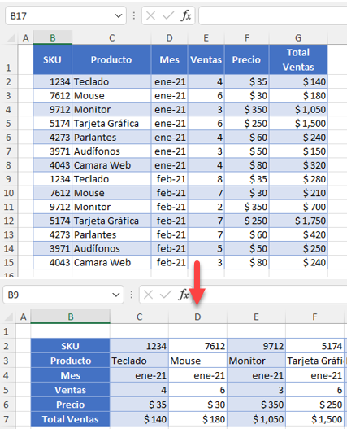Click the fx icon in bottom formula bar

184,295
